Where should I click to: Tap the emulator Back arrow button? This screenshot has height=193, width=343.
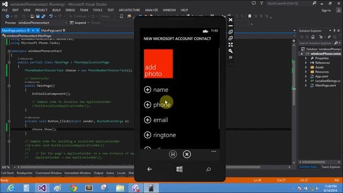(x=150, y=169)
